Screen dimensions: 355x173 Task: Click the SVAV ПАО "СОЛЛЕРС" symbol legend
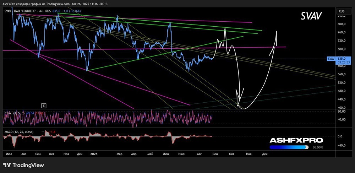point(28,11)
